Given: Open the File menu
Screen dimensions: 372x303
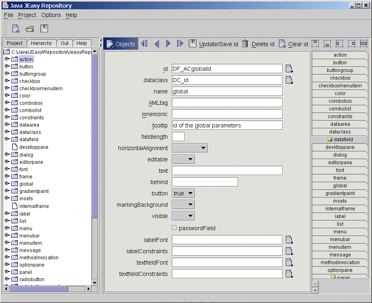Looking at the screenshot, I should (8, 15).
